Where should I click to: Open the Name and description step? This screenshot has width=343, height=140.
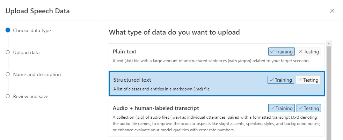37,74
